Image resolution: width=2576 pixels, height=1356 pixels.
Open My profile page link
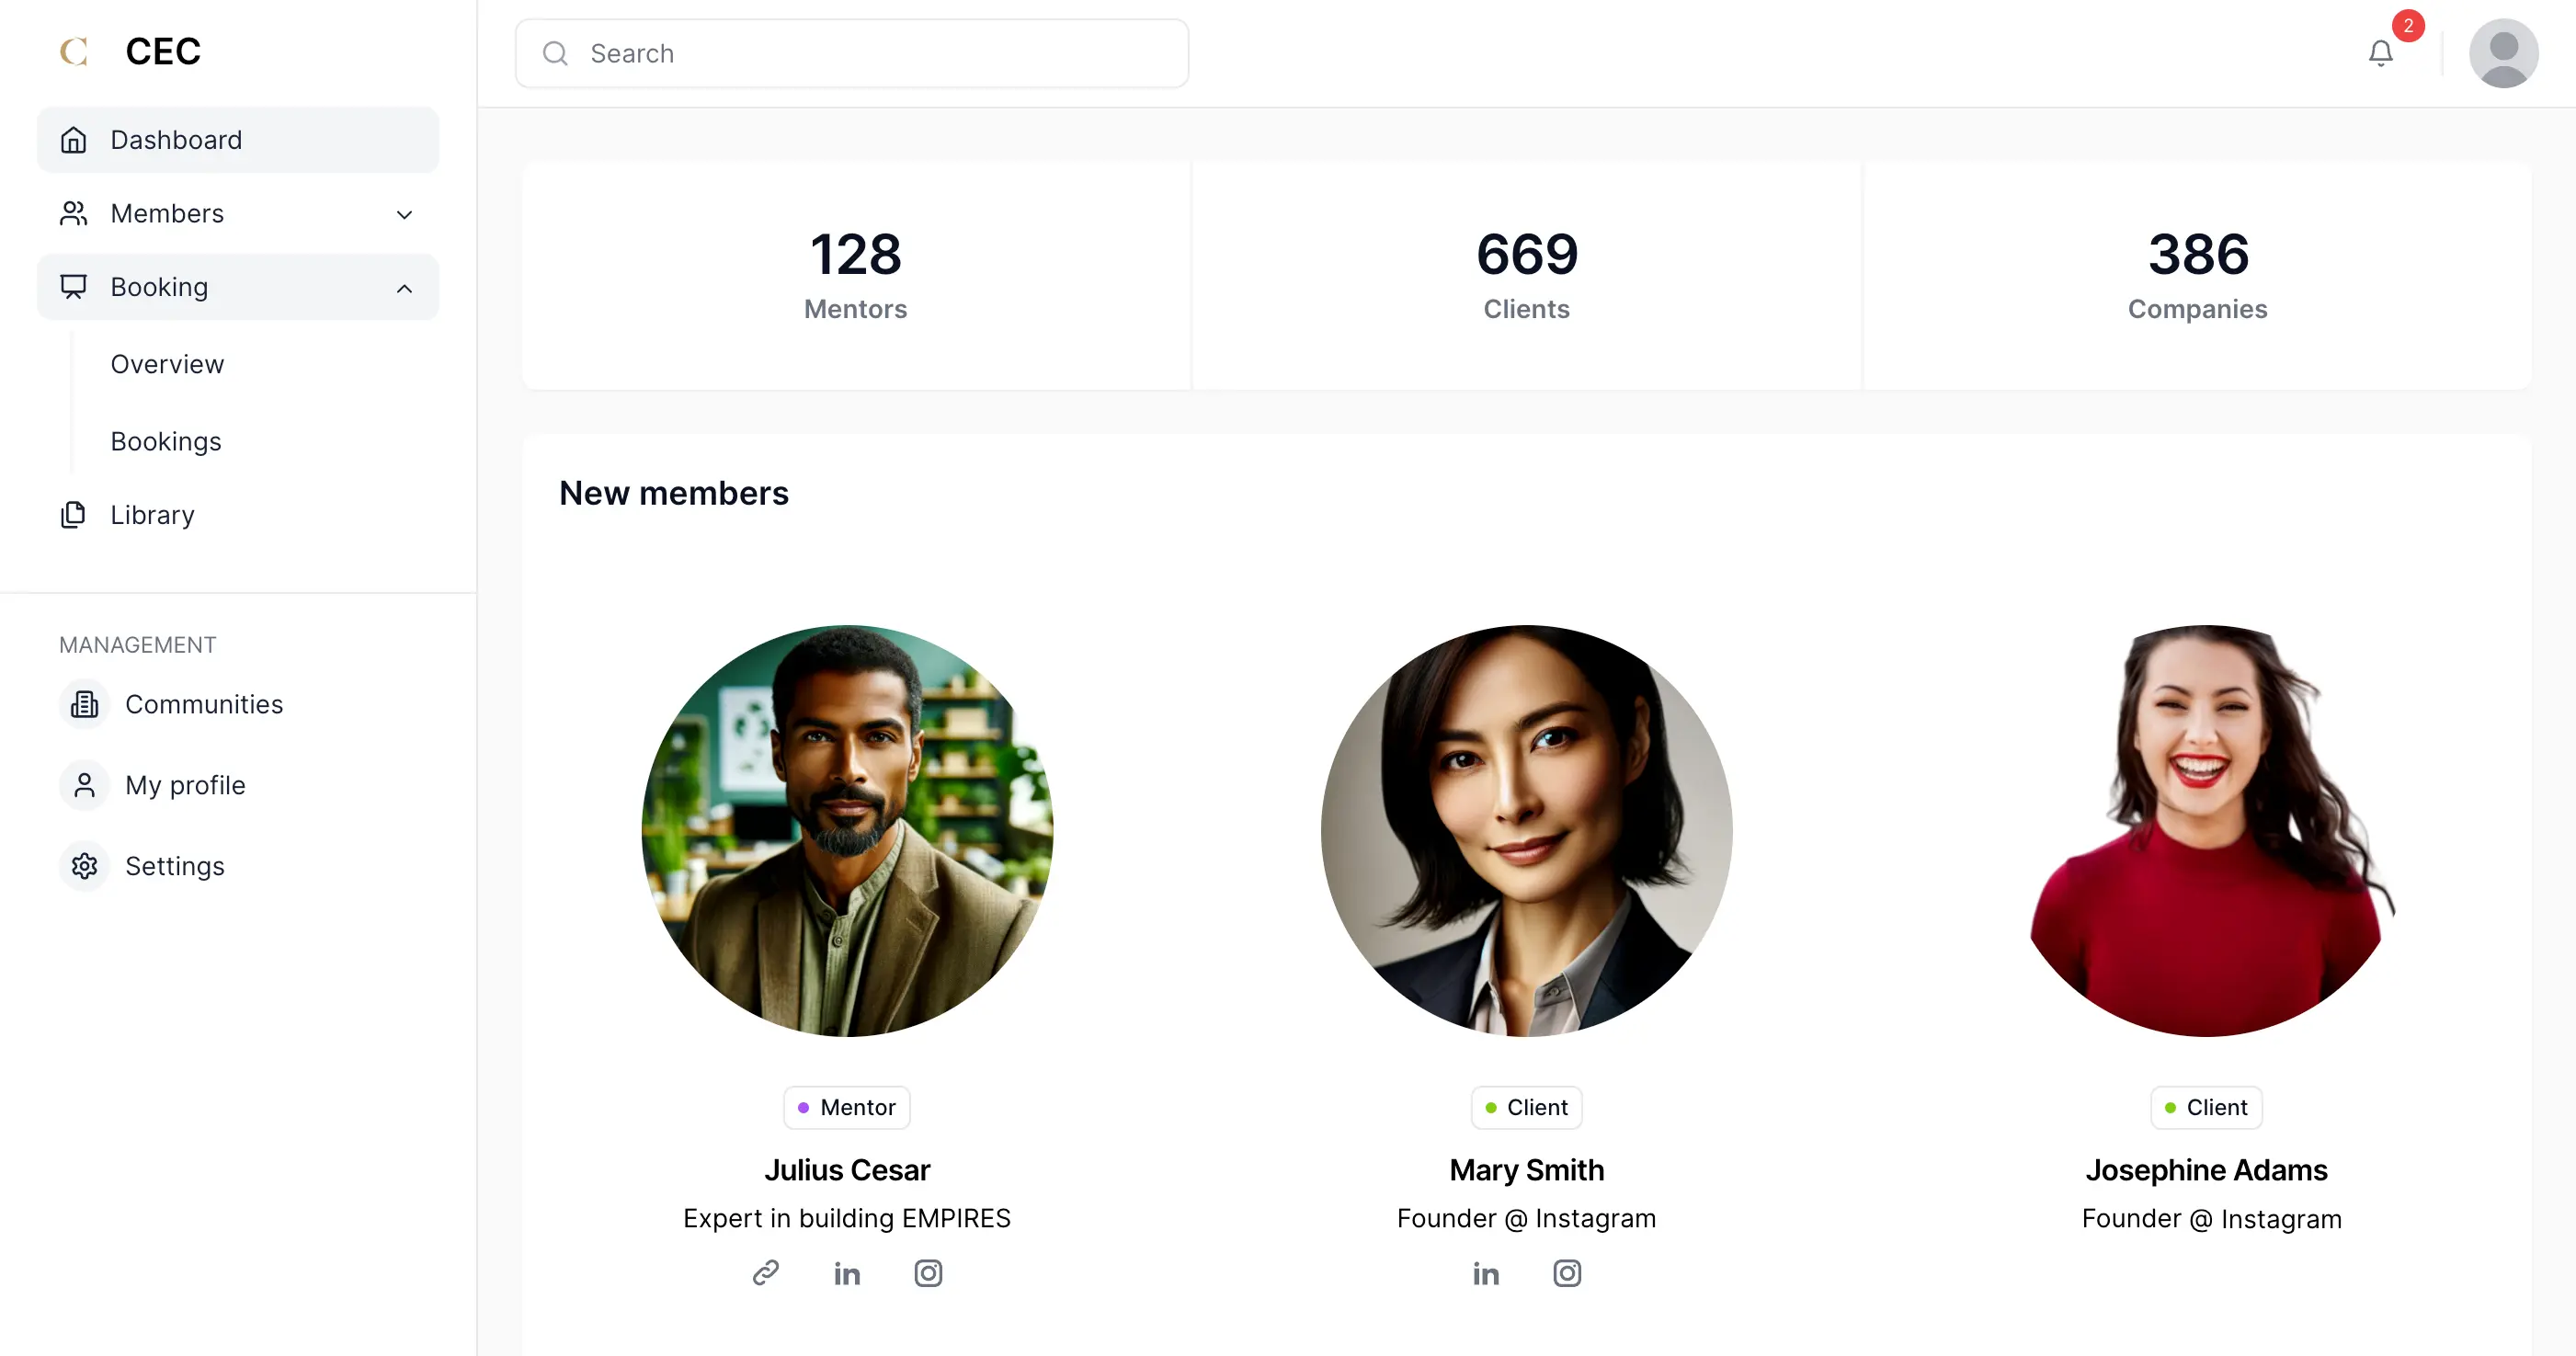[x=185, y=785]
